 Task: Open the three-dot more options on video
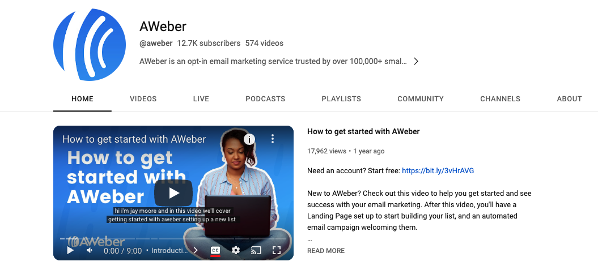tap(272, 139)
